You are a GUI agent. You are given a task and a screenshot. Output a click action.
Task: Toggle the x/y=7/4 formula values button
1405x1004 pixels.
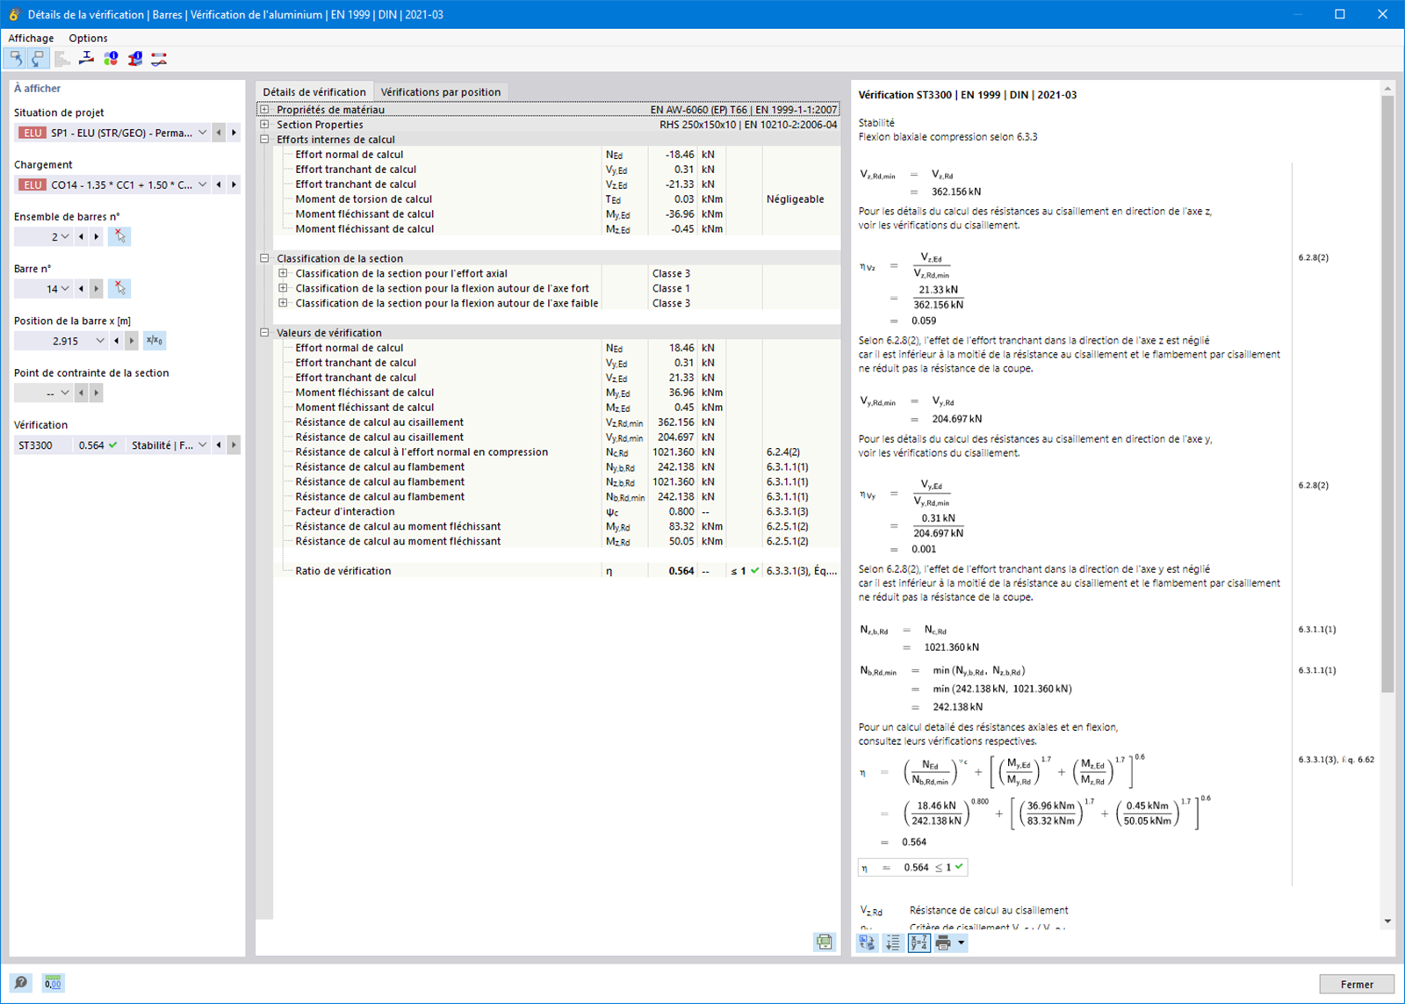pos(919,943)
